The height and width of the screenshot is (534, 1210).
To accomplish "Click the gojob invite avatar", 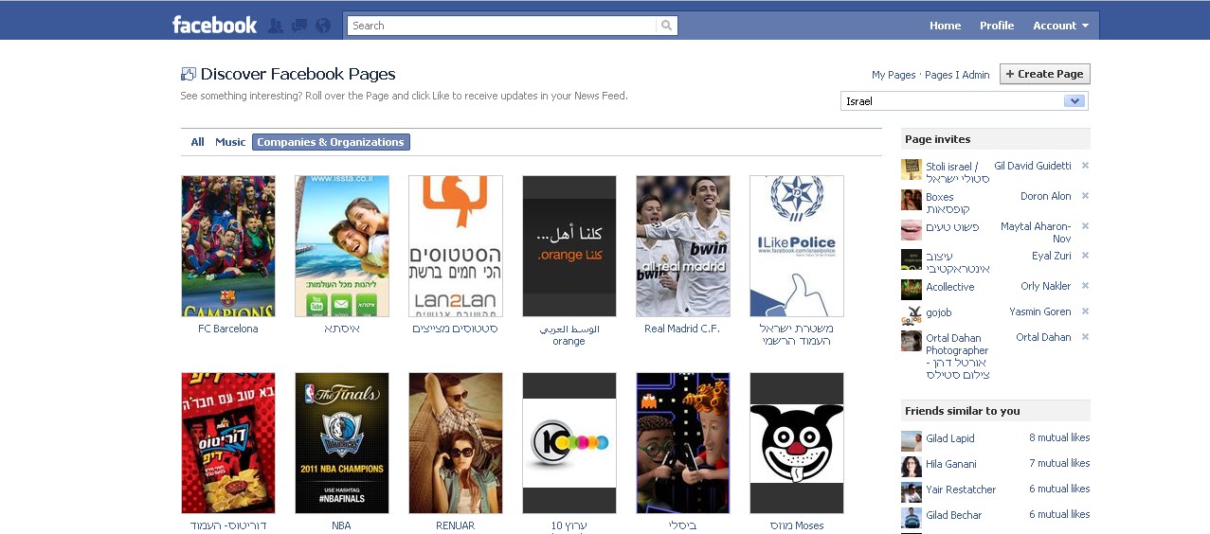I will tap(912, 315).
